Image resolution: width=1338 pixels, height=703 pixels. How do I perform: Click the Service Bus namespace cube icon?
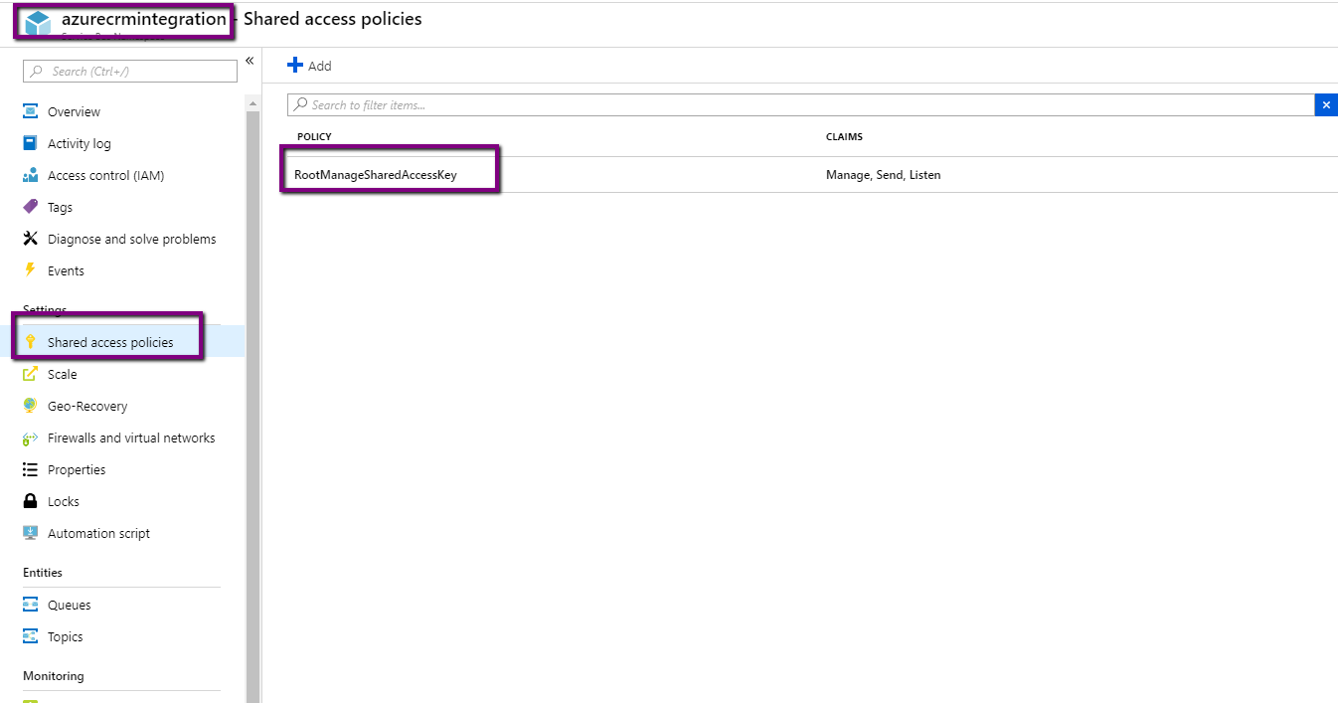click(x=36, y=19)
